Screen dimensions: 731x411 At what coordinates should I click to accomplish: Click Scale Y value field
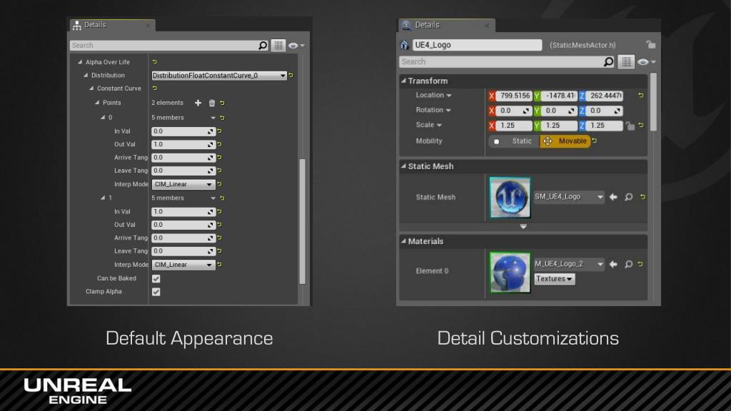[x=558, y=126]
